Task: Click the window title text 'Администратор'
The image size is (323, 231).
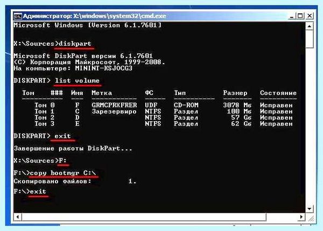Action: click(x=47, y=16)
